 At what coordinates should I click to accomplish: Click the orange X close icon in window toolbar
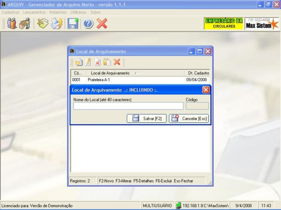(x=117, y=62)
